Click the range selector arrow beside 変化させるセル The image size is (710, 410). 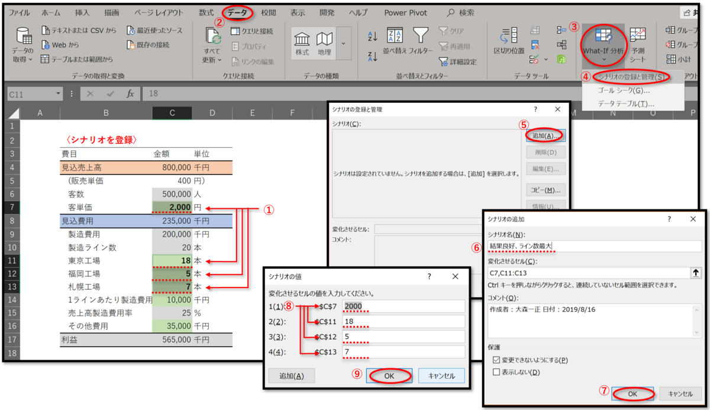[696, 273]
